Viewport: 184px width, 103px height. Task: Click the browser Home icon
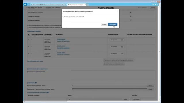[x=153, y=5]
